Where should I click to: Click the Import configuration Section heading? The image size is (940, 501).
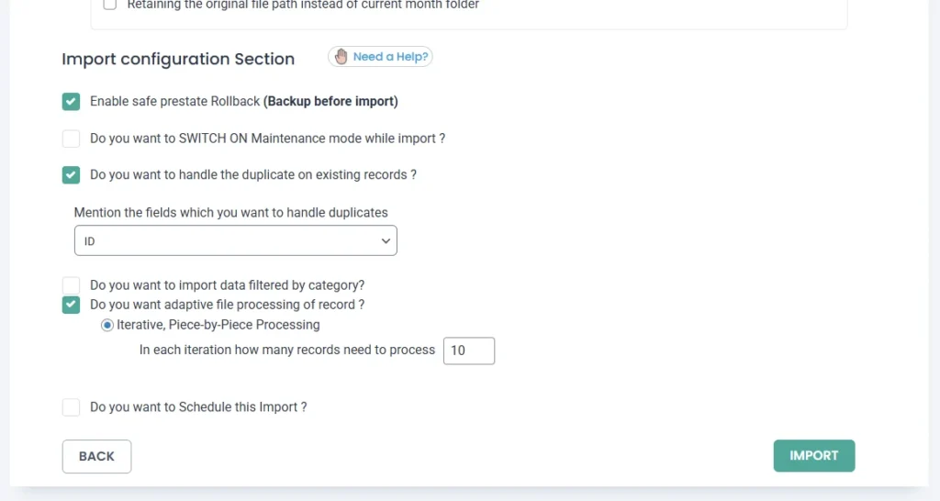pos(178,59)
